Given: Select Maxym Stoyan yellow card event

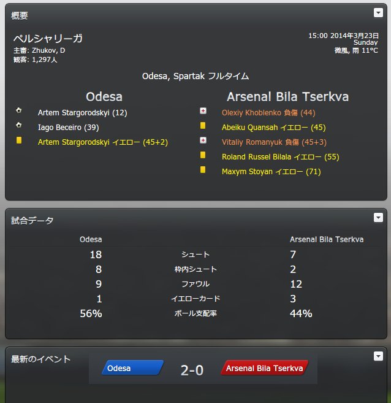Looking at the screenshot, I should pos(271,172).
